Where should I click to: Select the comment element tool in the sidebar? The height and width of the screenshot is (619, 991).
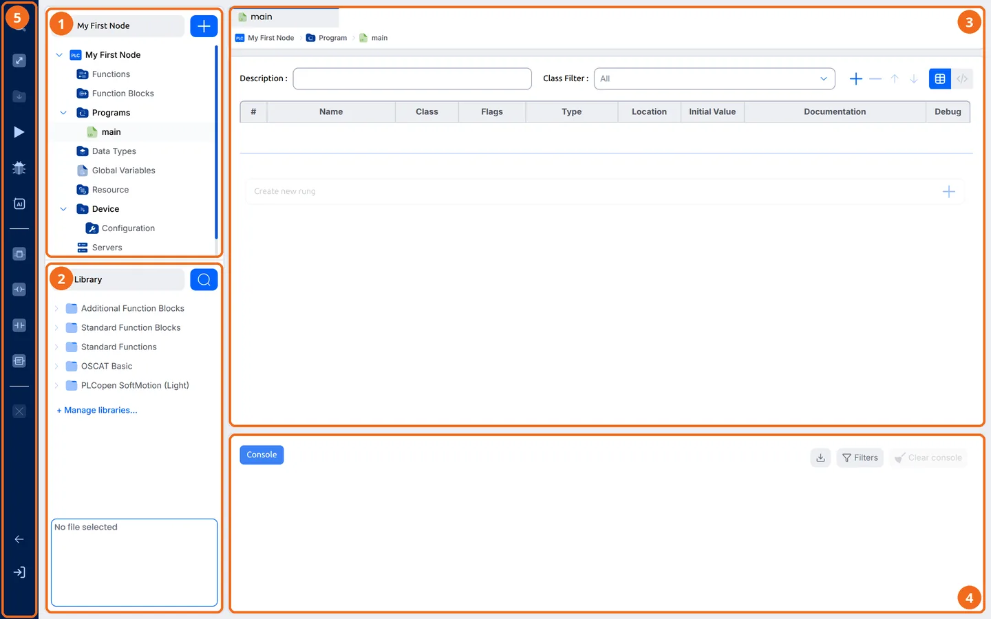click(x=19, y=361)
